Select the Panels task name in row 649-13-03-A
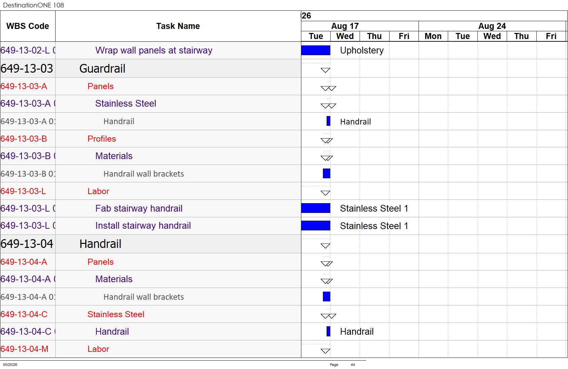This screenshot has height=369, width=568. pos(100,86)
